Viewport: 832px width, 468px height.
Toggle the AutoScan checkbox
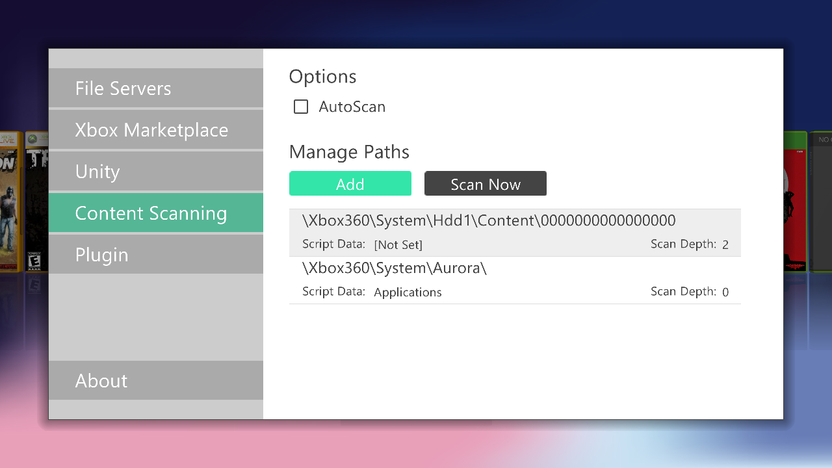pyautogui.click(x=301, y=107)
